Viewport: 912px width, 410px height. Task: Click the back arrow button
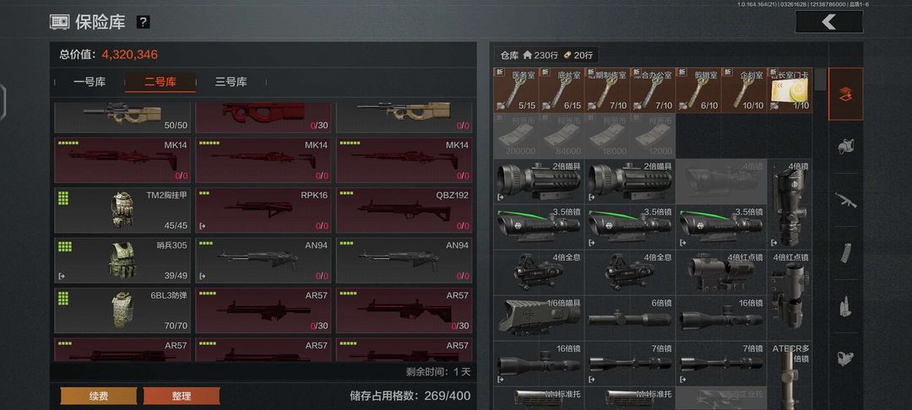pos(829,22)
